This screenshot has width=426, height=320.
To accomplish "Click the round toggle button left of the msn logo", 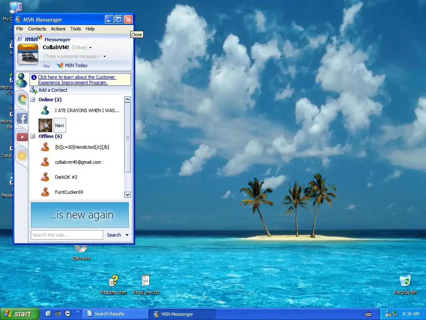I will (x=19, y=38).
